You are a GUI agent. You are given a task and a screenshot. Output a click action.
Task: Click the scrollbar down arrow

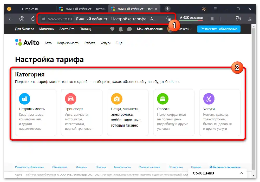pyautogui.click(x=253, y=175)
